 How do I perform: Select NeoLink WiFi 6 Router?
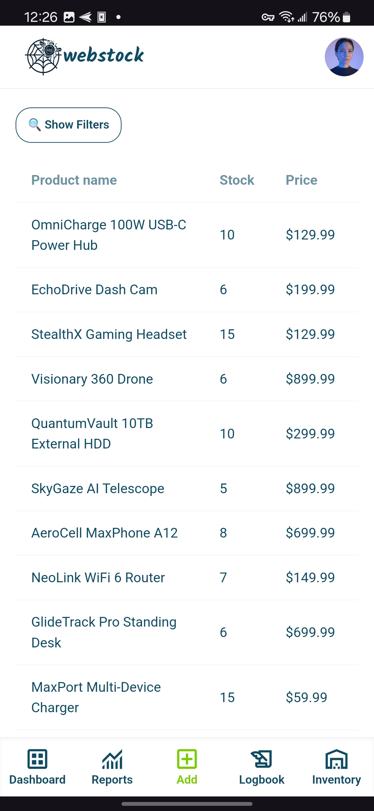click(98, 578)
